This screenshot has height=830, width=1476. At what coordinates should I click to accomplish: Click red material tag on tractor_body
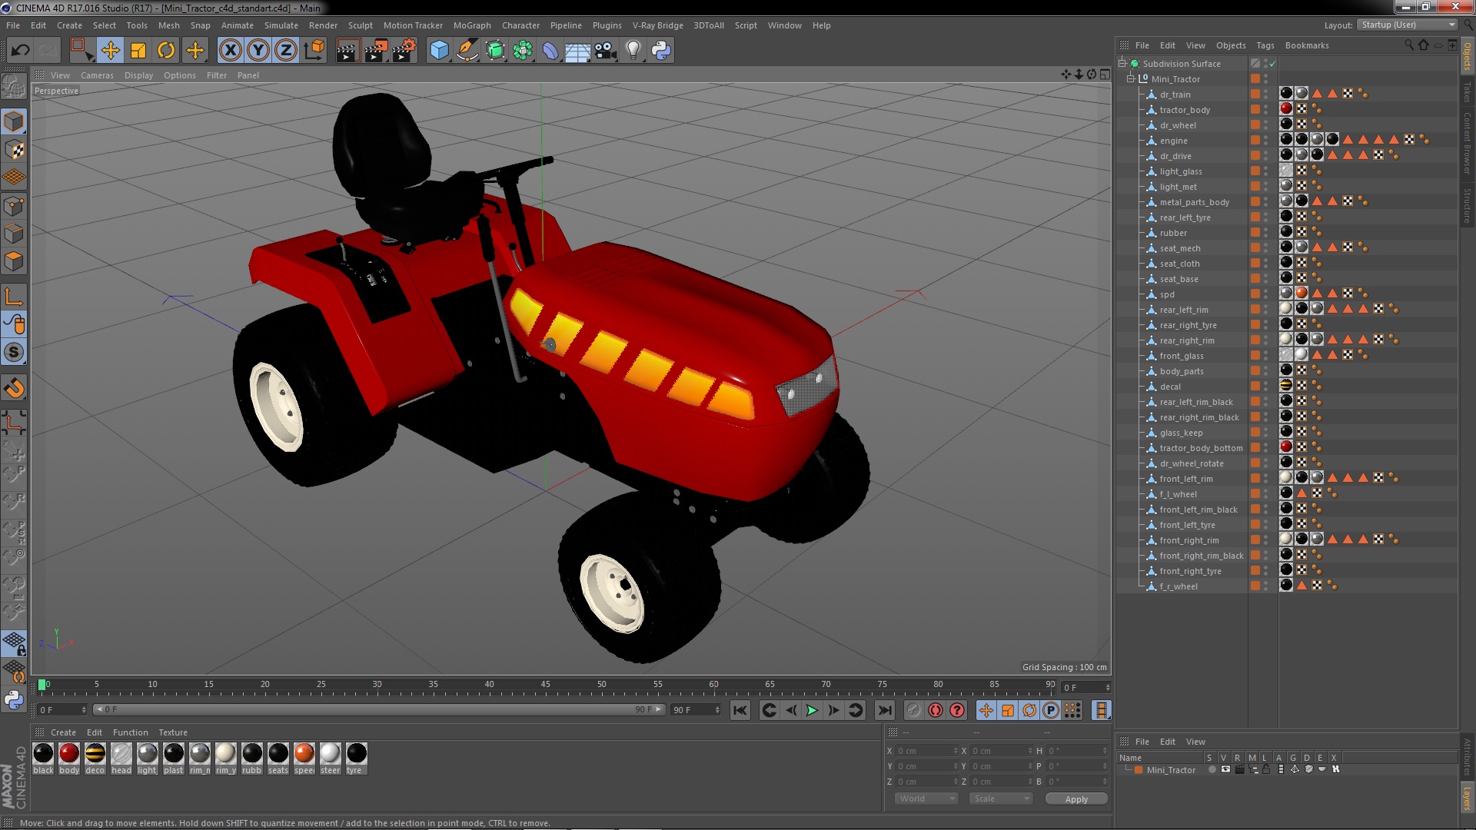1285,109
